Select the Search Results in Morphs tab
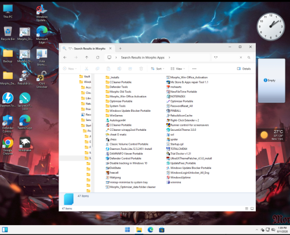Screen dimensions: 290x235 pyautogui.click(x=88, y=49)
